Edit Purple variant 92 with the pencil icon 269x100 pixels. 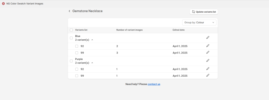(x=208, y=69)
